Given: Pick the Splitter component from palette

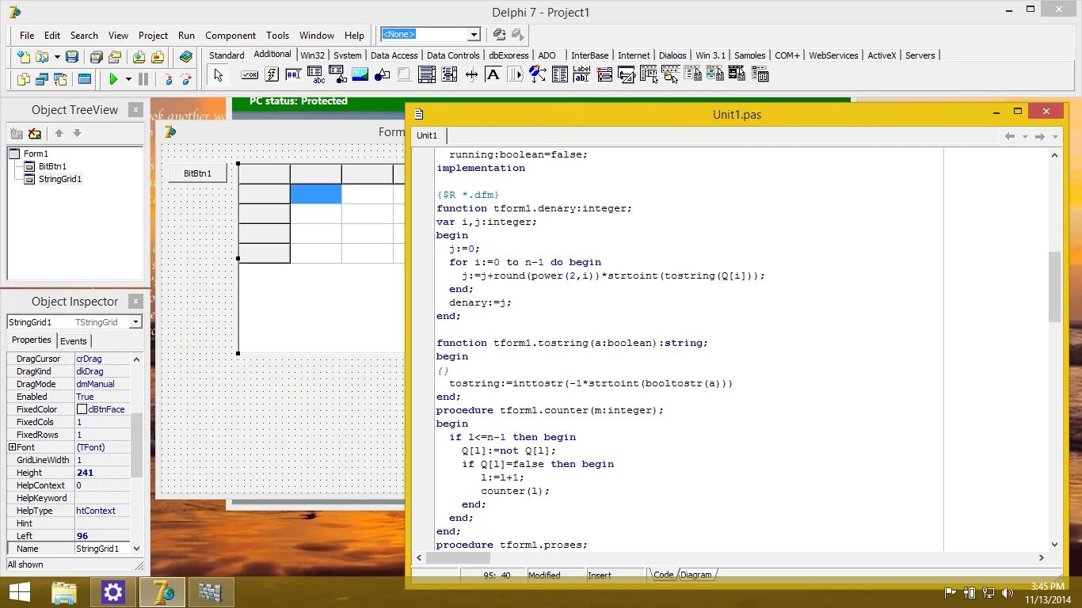Looking at the screenshot, I should (x=471, y=75).
